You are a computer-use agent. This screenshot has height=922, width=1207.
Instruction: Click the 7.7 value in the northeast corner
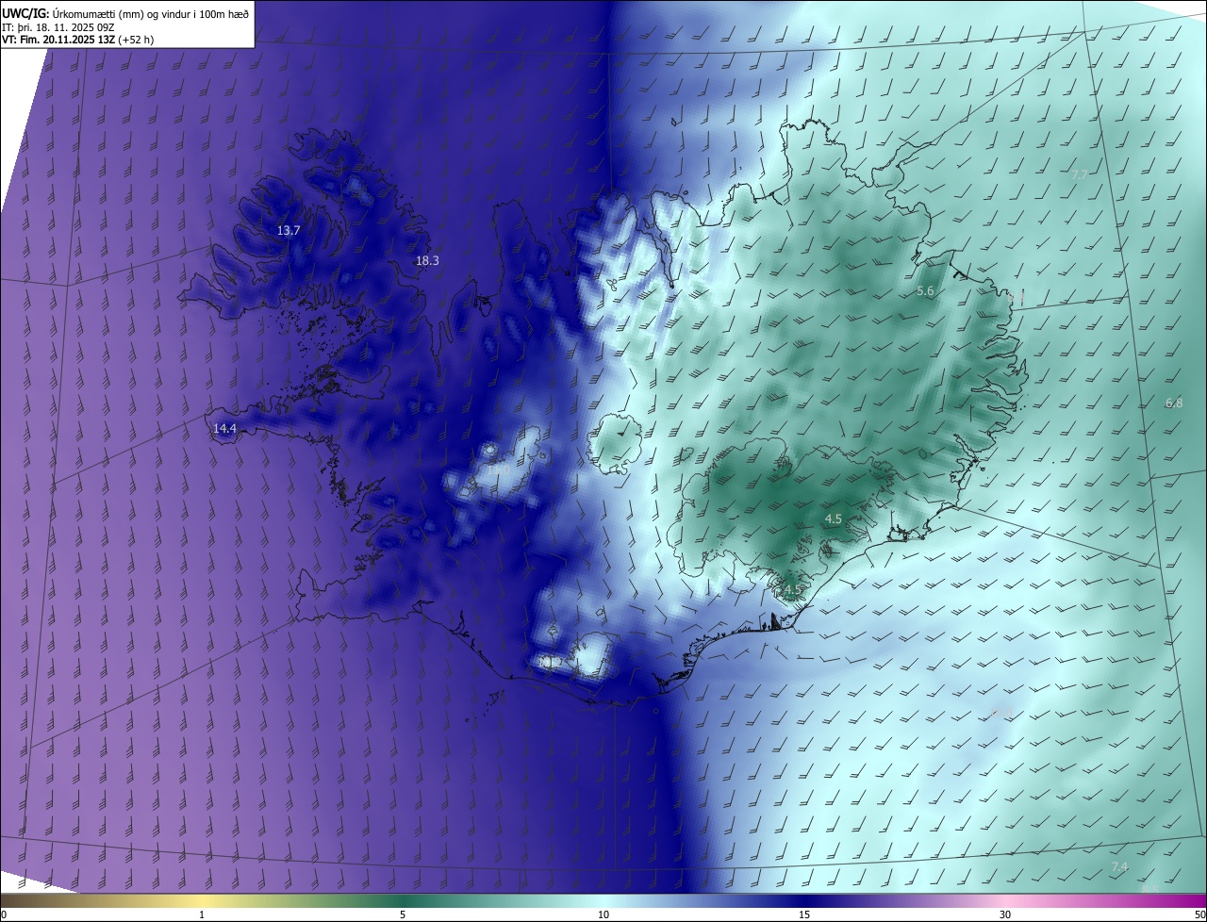click(1081, 174)
